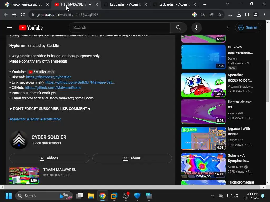The image size is (270, 202).
Task: Open the discord.io/cybersldr link
Action: tap(48, 77)
